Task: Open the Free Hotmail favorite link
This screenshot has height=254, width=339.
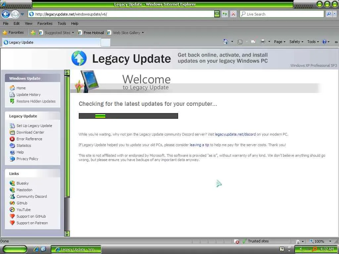Action: [x=91, y=33]
